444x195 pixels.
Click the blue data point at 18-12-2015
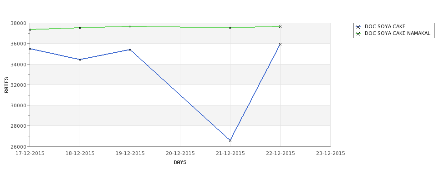tap(80, 60)
